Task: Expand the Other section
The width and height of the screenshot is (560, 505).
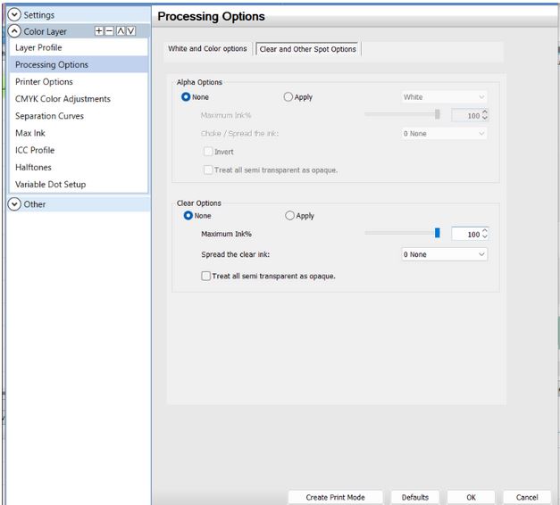Action: click(x=14, y=204)
